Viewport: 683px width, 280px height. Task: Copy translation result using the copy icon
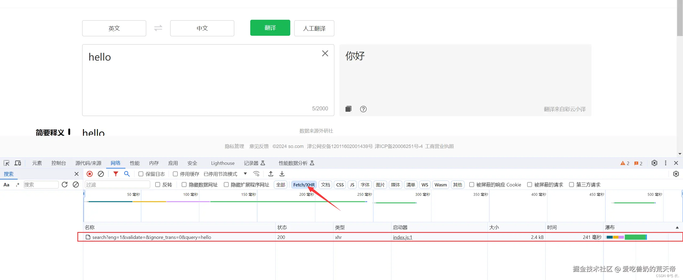coord(348,109)
